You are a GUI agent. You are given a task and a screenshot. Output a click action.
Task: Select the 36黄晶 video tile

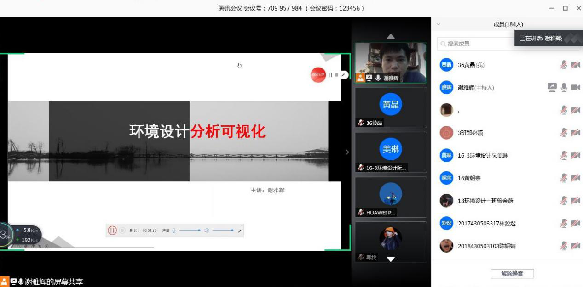(391, 107)
